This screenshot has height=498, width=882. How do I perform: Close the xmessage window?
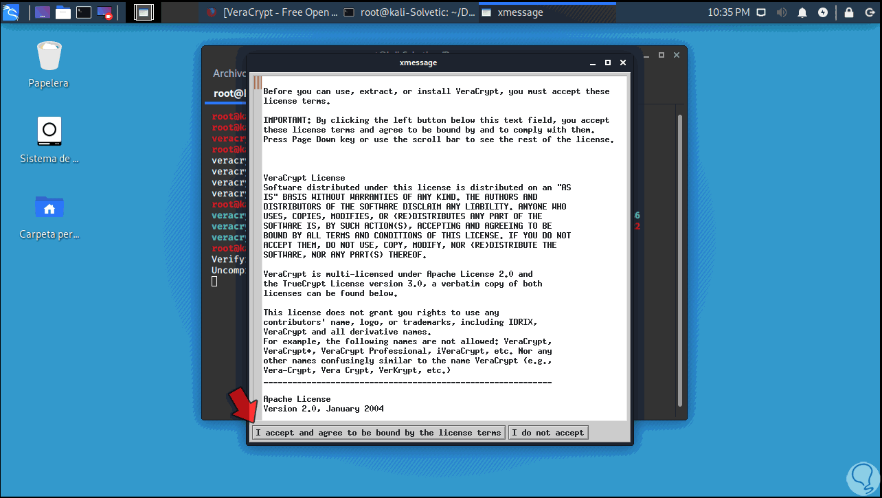click(x=623, y=63)
